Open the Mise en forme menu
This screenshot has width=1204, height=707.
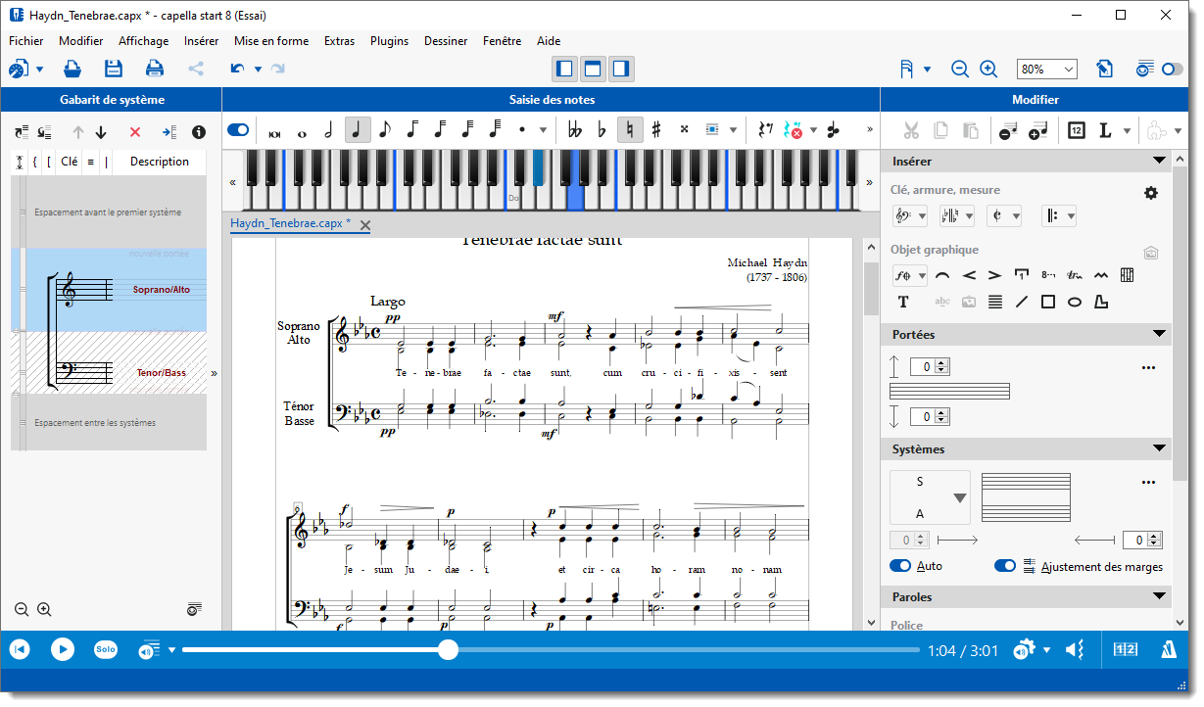[x=271, y=41]
